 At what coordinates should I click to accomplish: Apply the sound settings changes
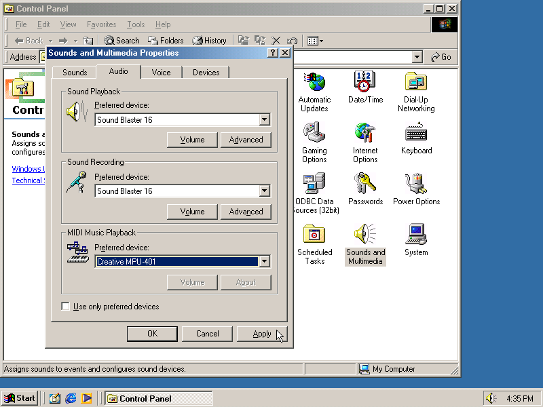pyautogui.click(x=262, y=333)
